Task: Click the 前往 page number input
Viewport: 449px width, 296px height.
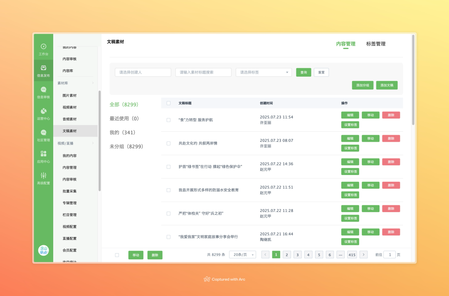Action: click(x=390, y=254)
